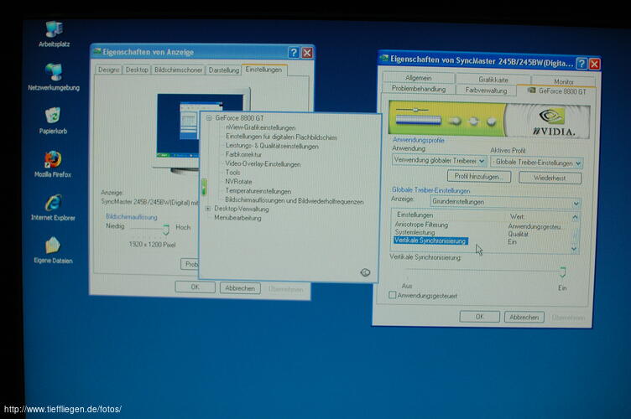This screenshot has height=419, width=631.
Task: Select NVRotate in the tree
Action: click(x=238, y=182)
